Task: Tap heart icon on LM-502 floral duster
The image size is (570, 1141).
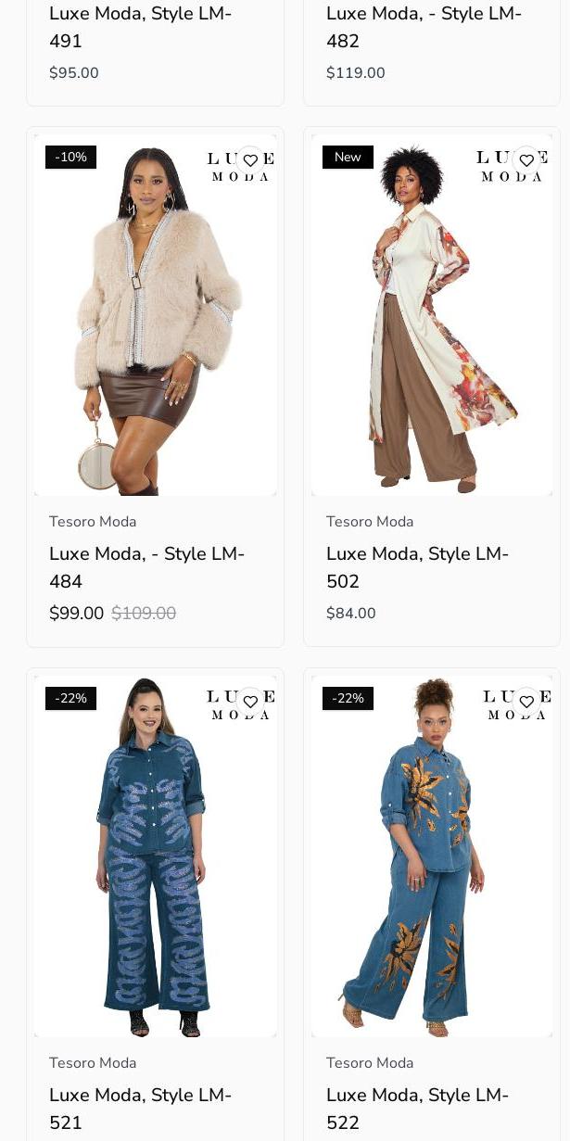Action: point(526,160)
